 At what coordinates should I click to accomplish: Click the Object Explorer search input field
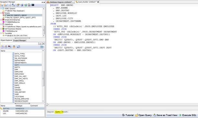pos(19,44)
